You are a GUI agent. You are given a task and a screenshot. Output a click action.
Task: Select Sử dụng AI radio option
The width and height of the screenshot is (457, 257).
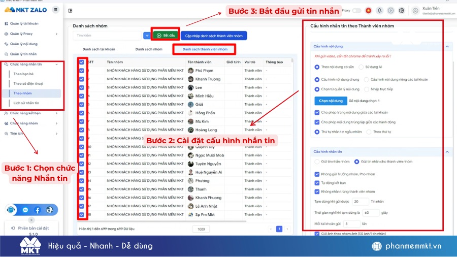[x=361, y=67]
